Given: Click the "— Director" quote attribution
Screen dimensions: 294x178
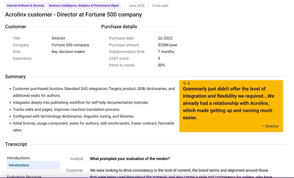Looking at the screenshot, I should (x=270, y=126).
